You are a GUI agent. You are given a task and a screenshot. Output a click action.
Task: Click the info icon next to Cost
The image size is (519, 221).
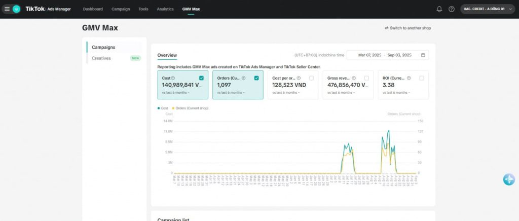coord(173,78)
